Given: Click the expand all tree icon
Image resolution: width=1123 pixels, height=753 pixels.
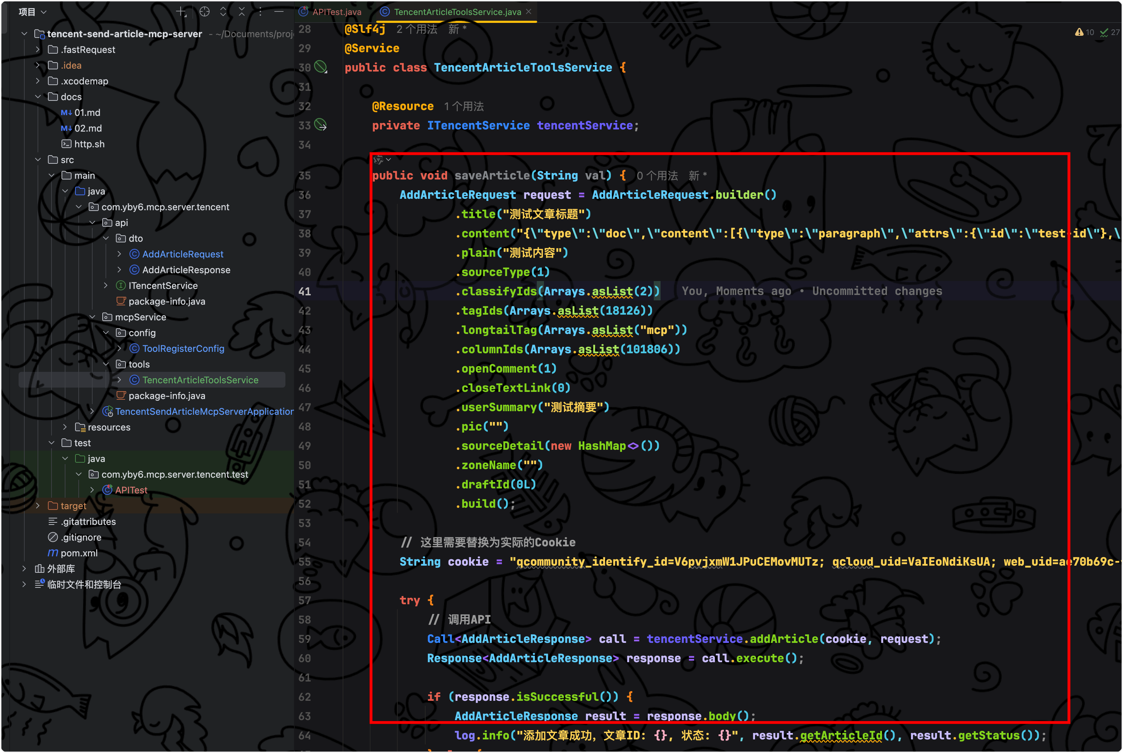Looking at the screenshot, I should (224, 12).
